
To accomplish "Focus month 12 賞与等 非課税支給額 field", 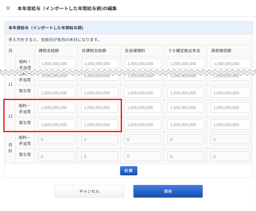I will [100, 125].
